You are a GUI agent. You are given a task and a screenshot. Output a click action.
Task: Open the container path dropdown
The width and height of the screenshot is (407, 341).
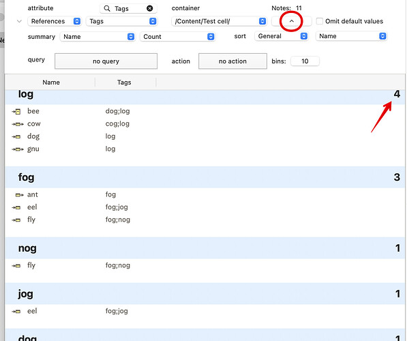(x=219, y=21)
